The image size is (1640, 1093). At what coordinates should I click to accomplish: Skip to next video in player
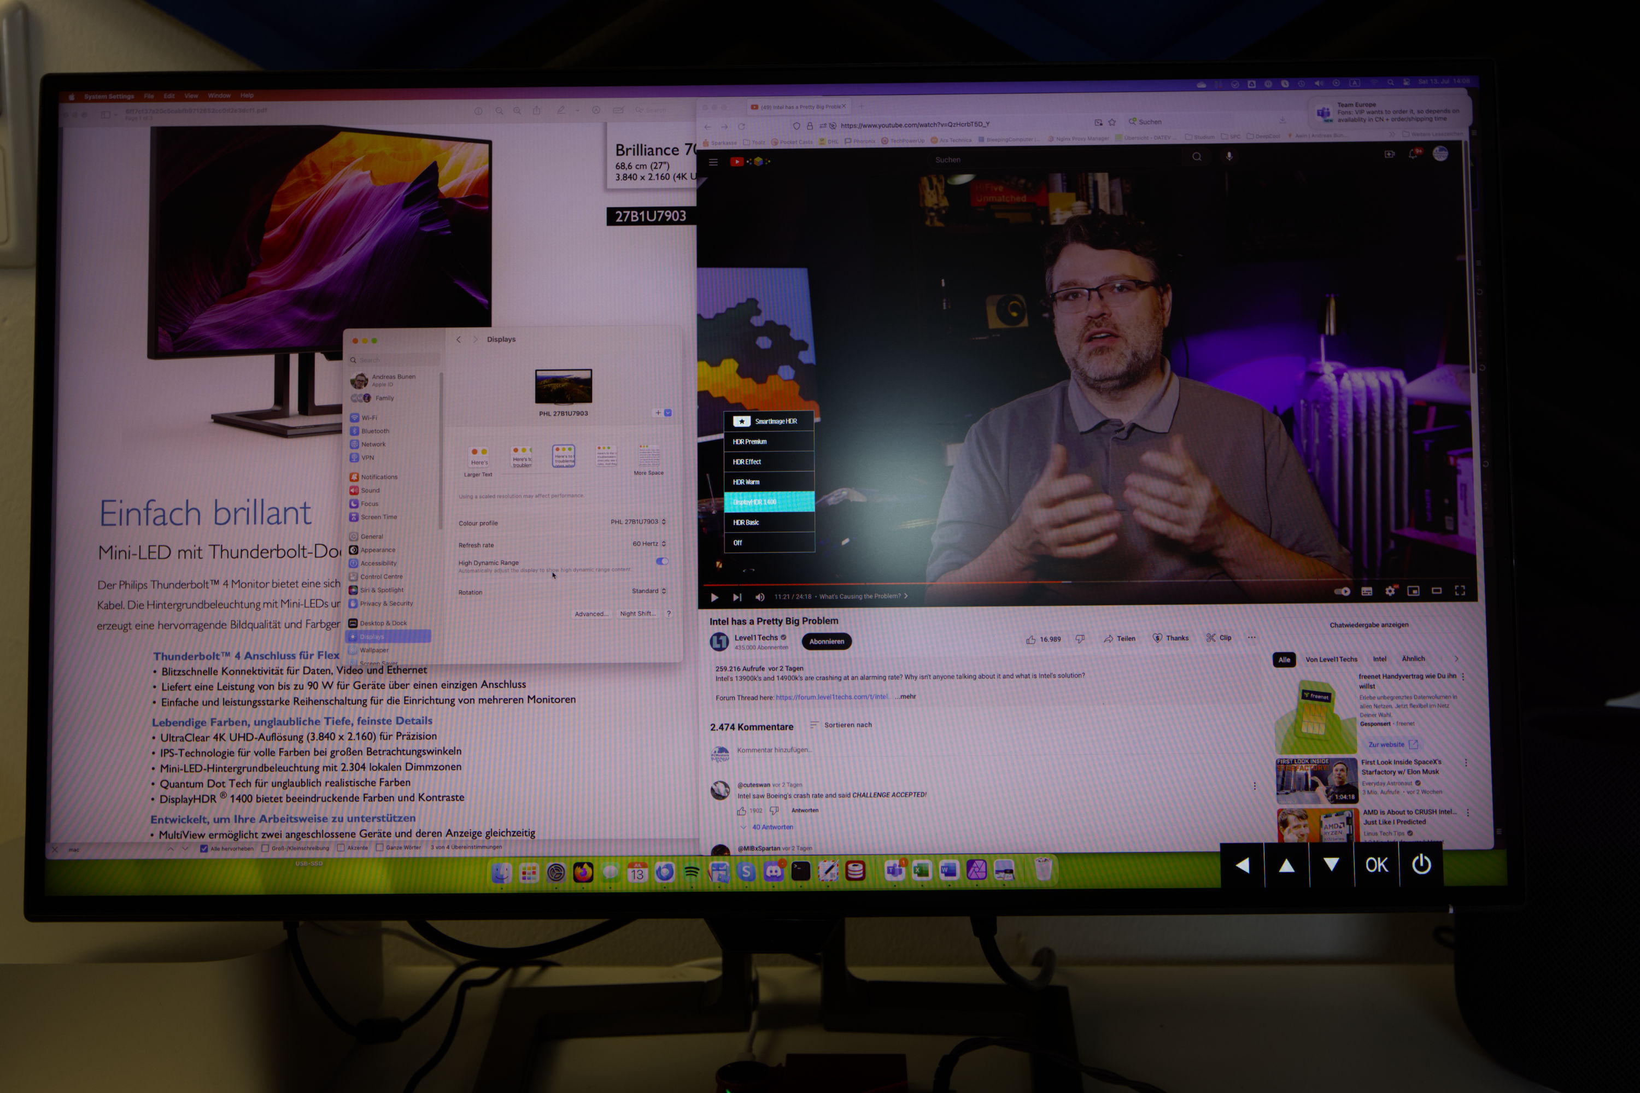coord(737,597)
